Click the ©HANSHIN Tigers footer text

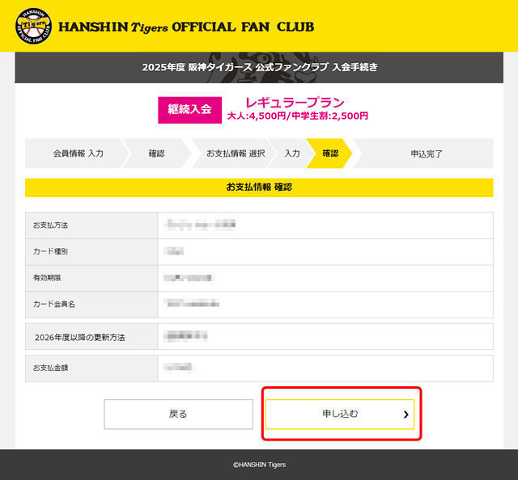[x=259, y=465]
